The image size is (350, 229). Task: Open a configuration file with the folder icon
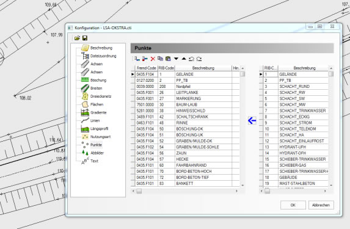point(77,38)
